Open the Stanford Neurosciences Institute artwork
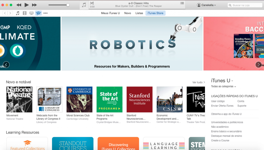This screenshot has width=264, height=150. (x=140, y=100)
